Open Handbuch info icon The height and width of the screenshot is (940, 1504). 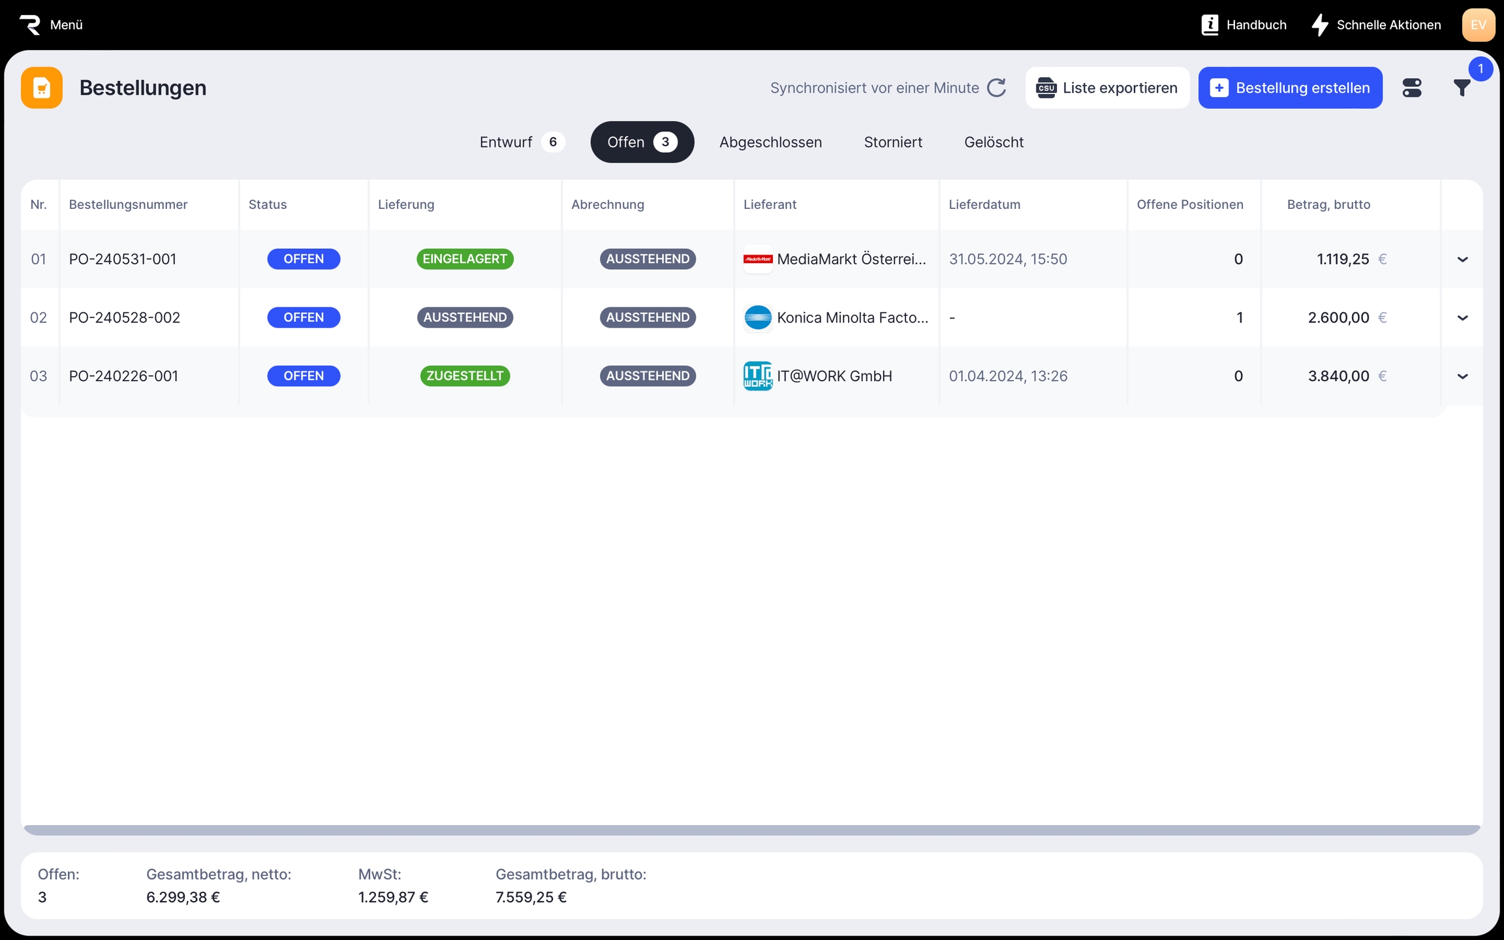click(1210, 25)
